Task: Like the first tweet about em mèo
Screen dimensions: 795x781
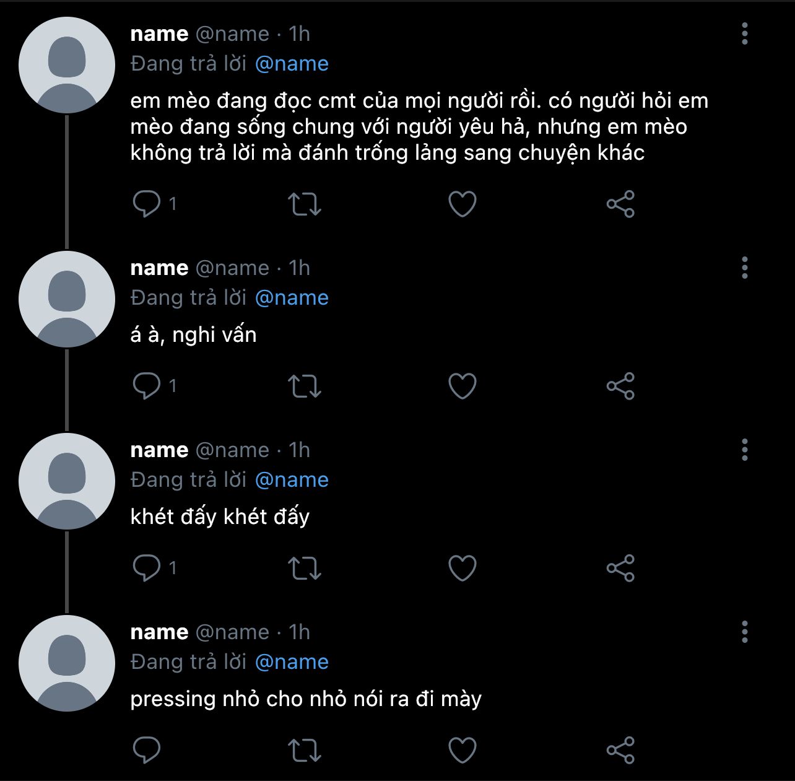Action: pos(463,204)
